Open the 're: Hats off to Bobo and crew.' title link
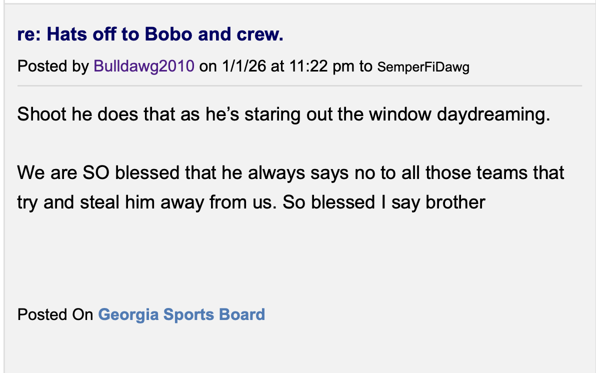This screenshot has width=596, height=373. tap(150, 35)
